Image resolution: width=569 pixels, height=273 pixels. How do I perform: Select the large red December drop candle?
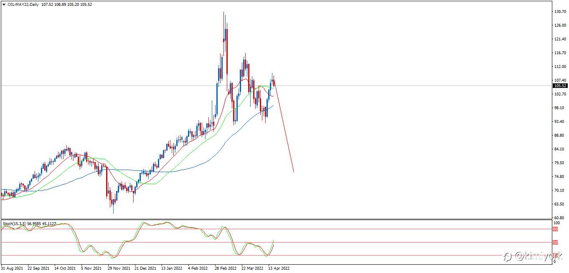pos(107,182)
